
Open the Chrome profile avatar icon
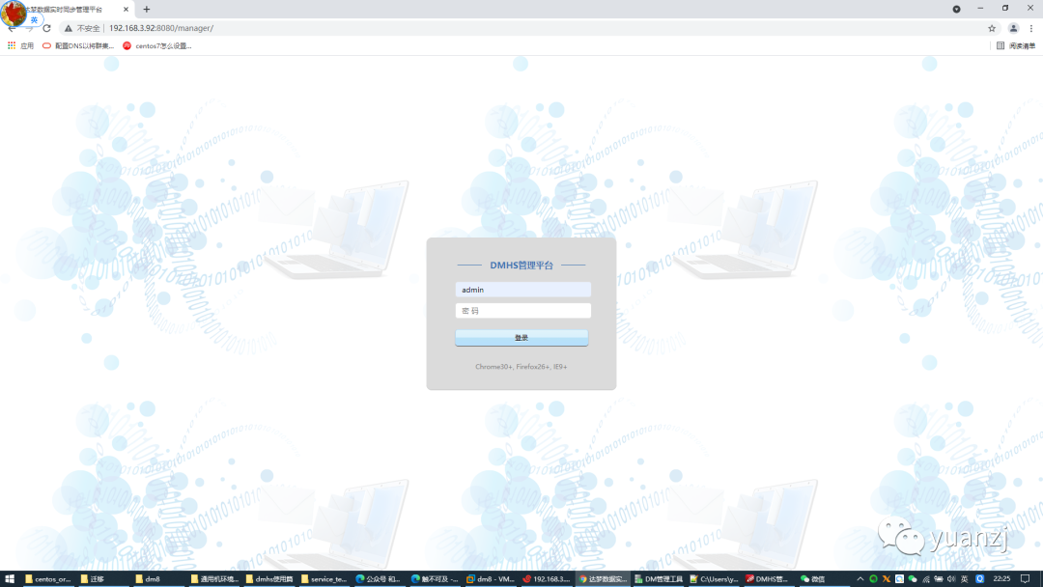click(1013, 28)
